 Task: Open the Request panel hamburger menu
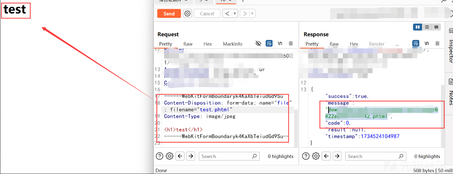pyautogui.click(x=291, y=43)
